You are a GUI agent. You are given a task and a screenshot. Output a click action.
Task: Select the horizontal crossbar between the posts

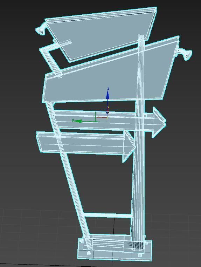pyautogui.click(x=108, y=215)
